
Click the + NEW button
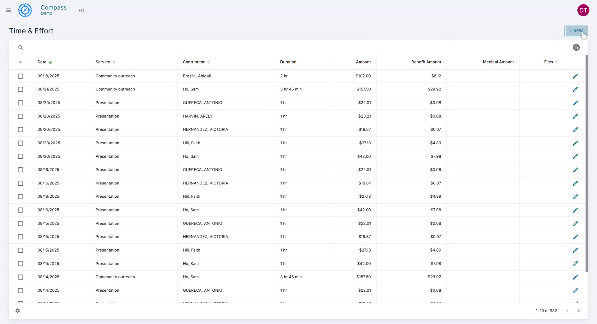576,31
